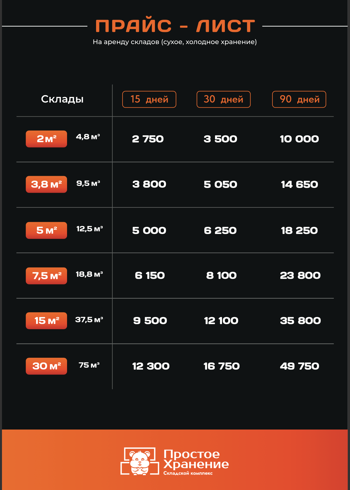The image size is (350, 490).
Task: Select the 2 м² storage badge
Action: (46, 139)
